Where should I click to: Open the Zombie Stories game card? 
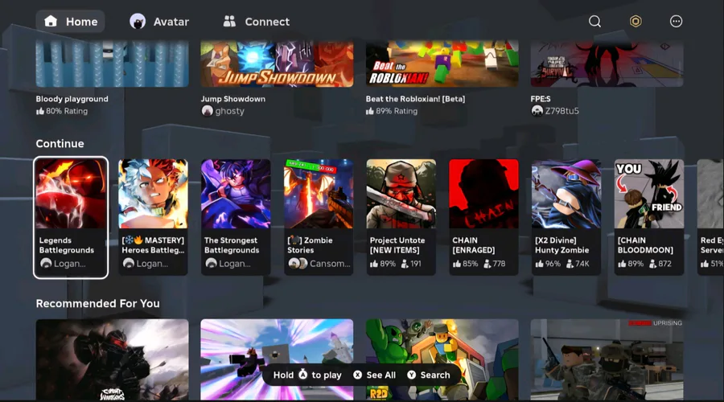coord(319,217)
